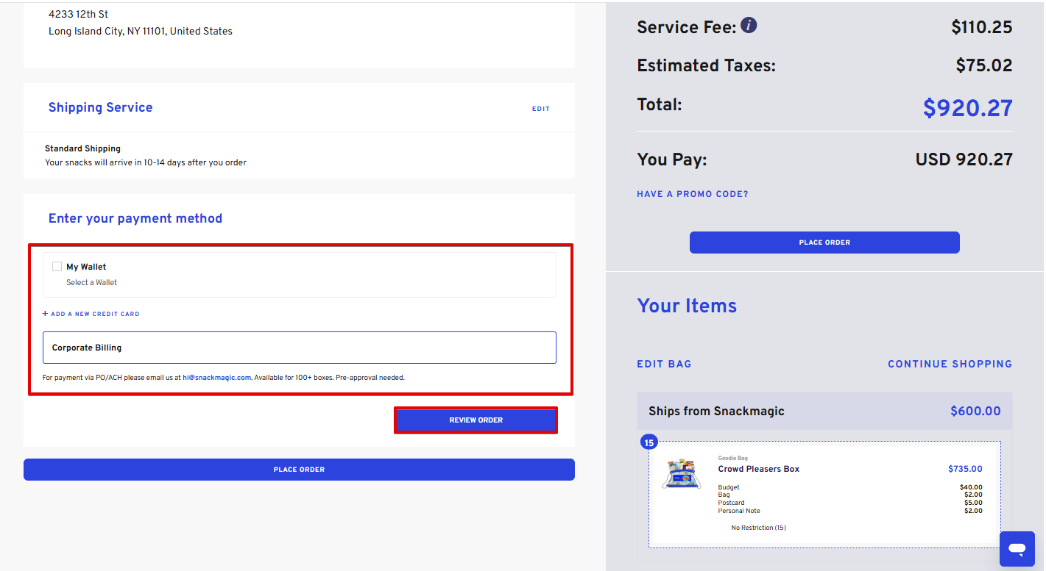The width and height of the screenshot is (1046, 571).
Task: Check the My Wallet checkbox
Action: click(57, 267)
